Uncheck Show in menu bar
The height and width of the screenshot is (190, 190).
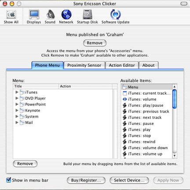click(x=9, y=180)
